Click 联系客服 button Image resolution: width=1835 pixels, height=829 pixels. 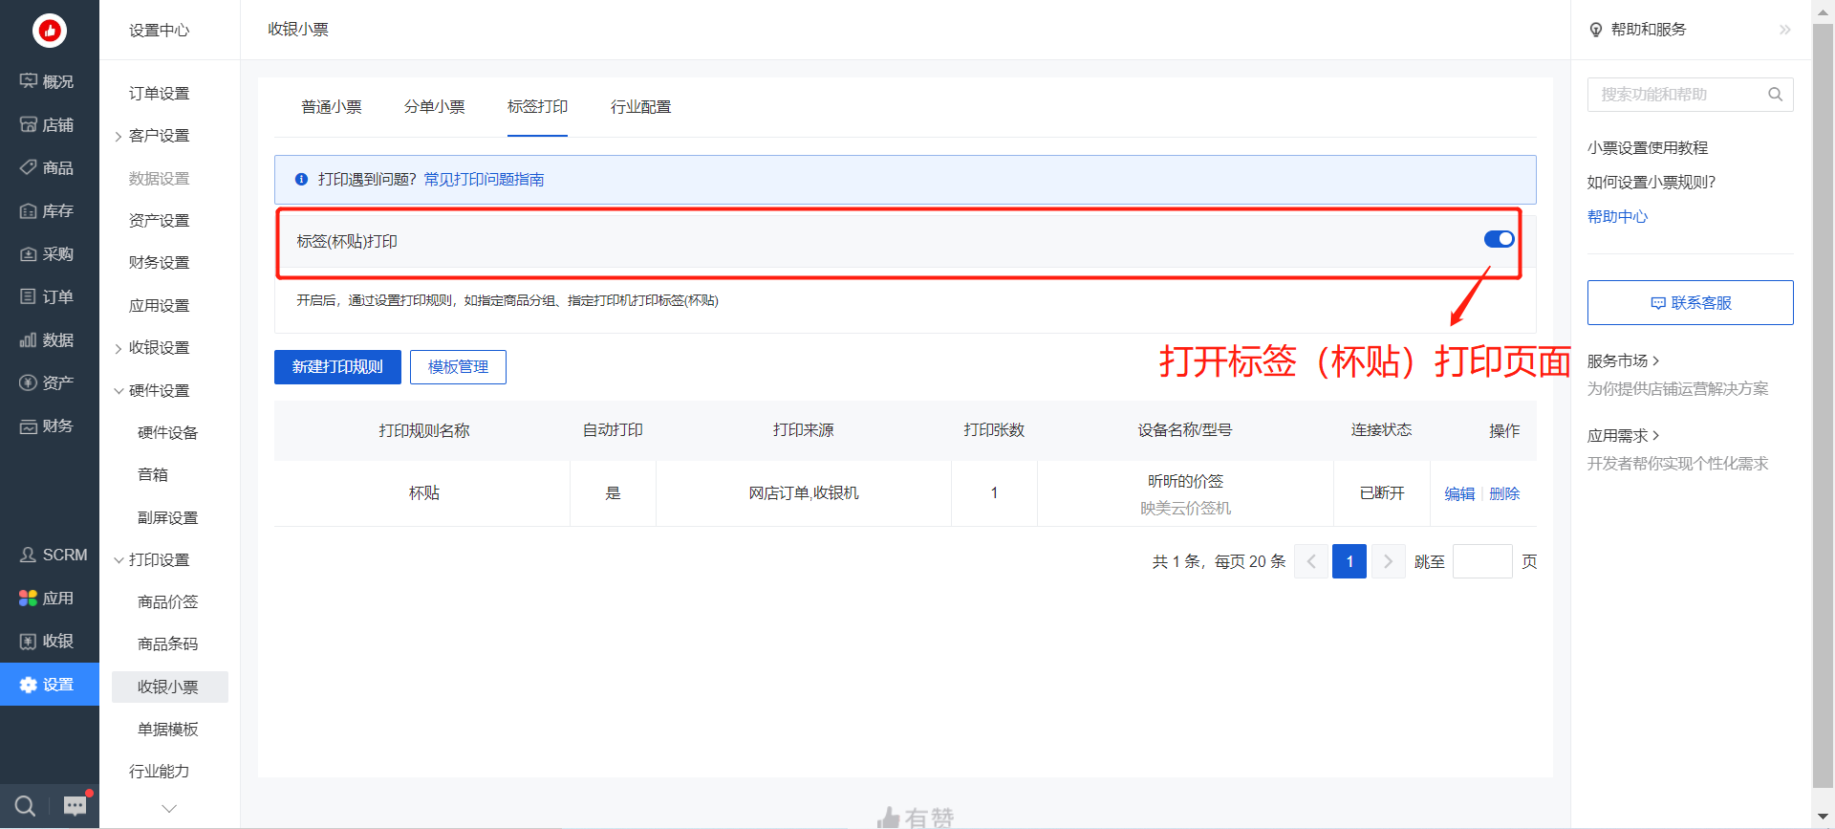(1690, 302)
